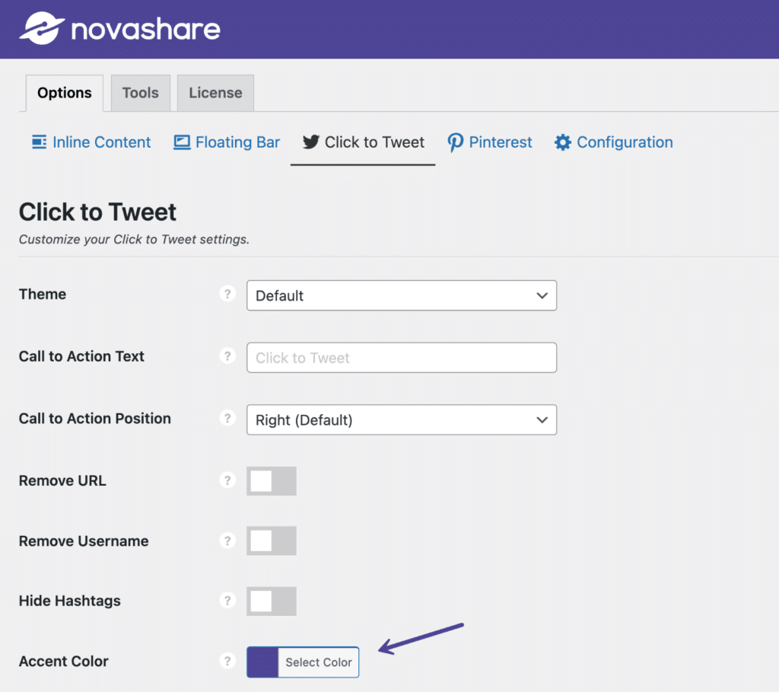Switch to the Options tab
The width and height of the screenshot is (779, 692).
click(65, 93)
